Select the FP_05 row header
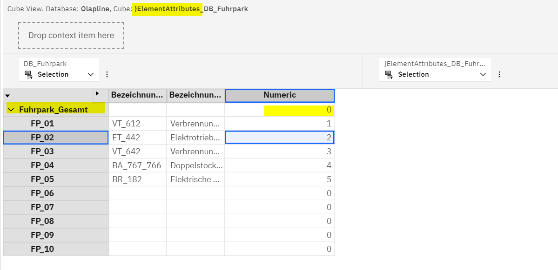 coord(42,179)
